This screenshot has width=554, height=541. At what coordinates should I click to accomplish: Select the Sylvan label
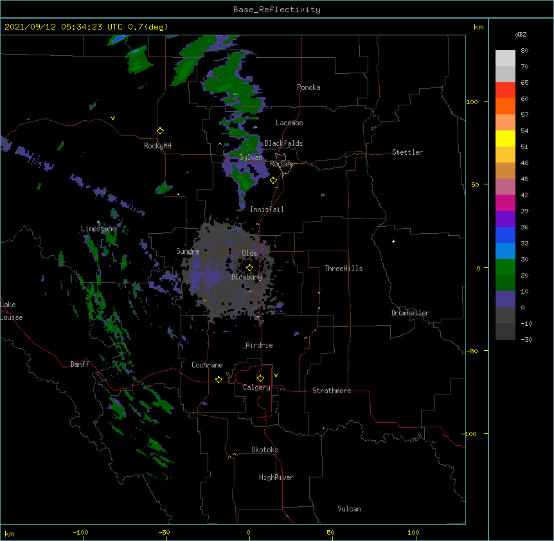click(251, 157)
